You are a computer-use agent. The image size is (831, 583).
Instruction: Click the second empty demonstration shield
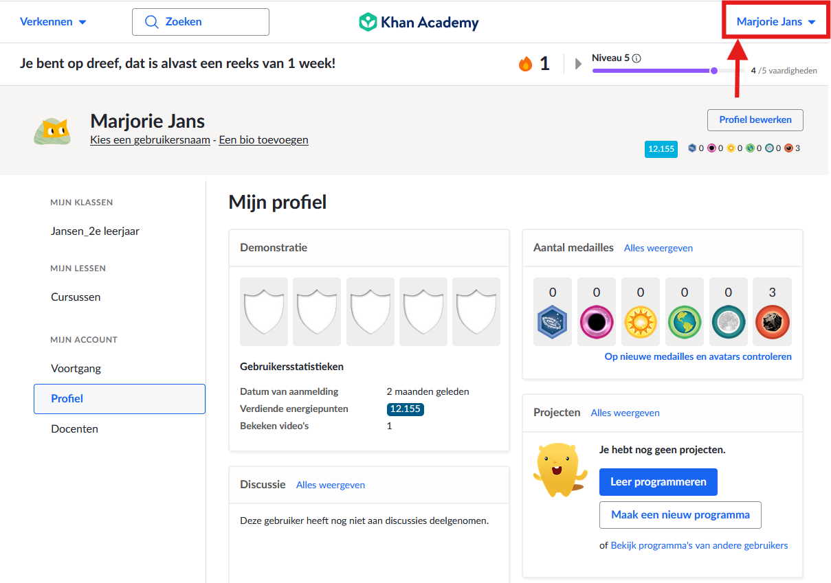pyautogui.click(x=317, y=311)
